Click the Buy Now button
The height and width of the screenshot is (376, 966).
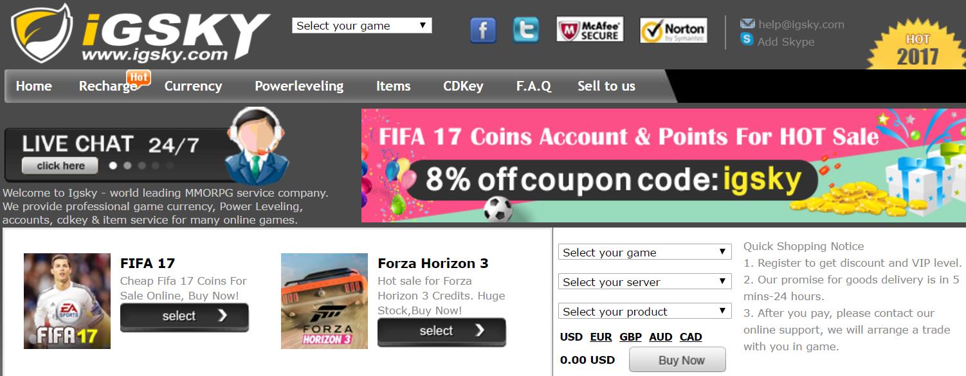pyautogui.click(x=677, y=360)
